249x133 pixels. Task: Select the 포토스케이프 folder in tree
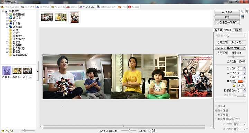point(20,55)
